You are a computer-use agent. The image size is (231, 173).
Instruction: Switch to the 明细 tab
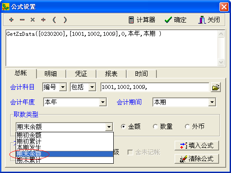point(51,73)
